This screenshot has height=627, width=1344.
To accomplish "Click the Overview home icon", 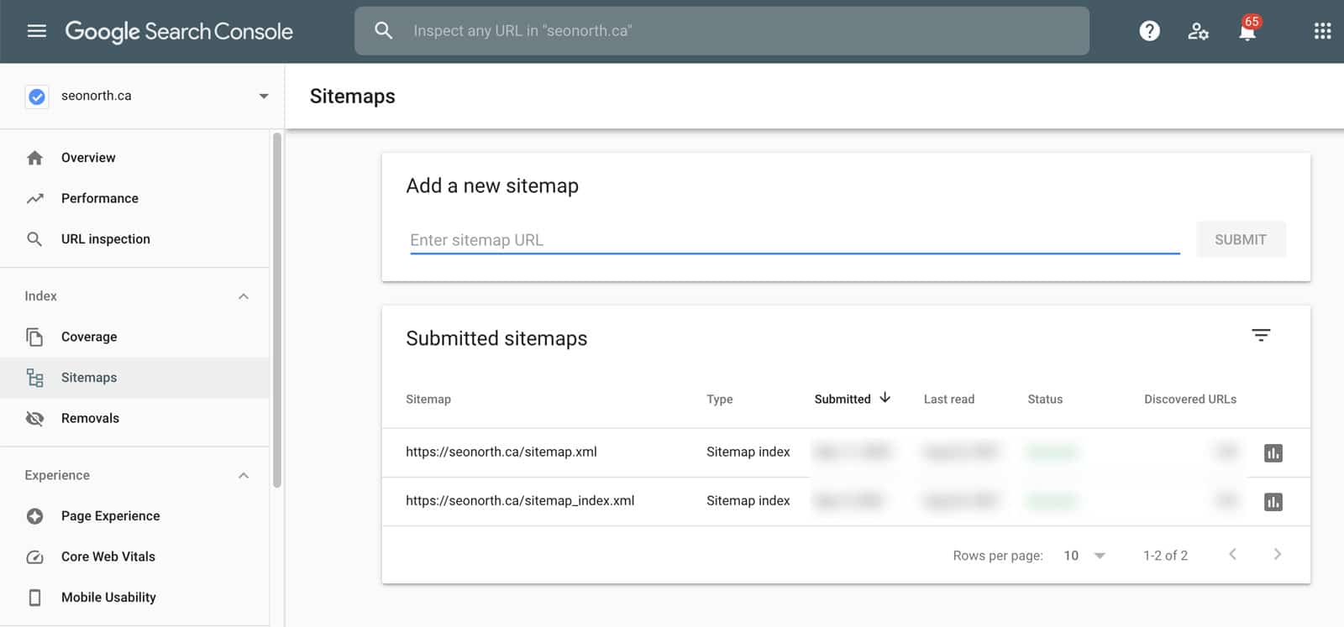I will click(34, 158).
